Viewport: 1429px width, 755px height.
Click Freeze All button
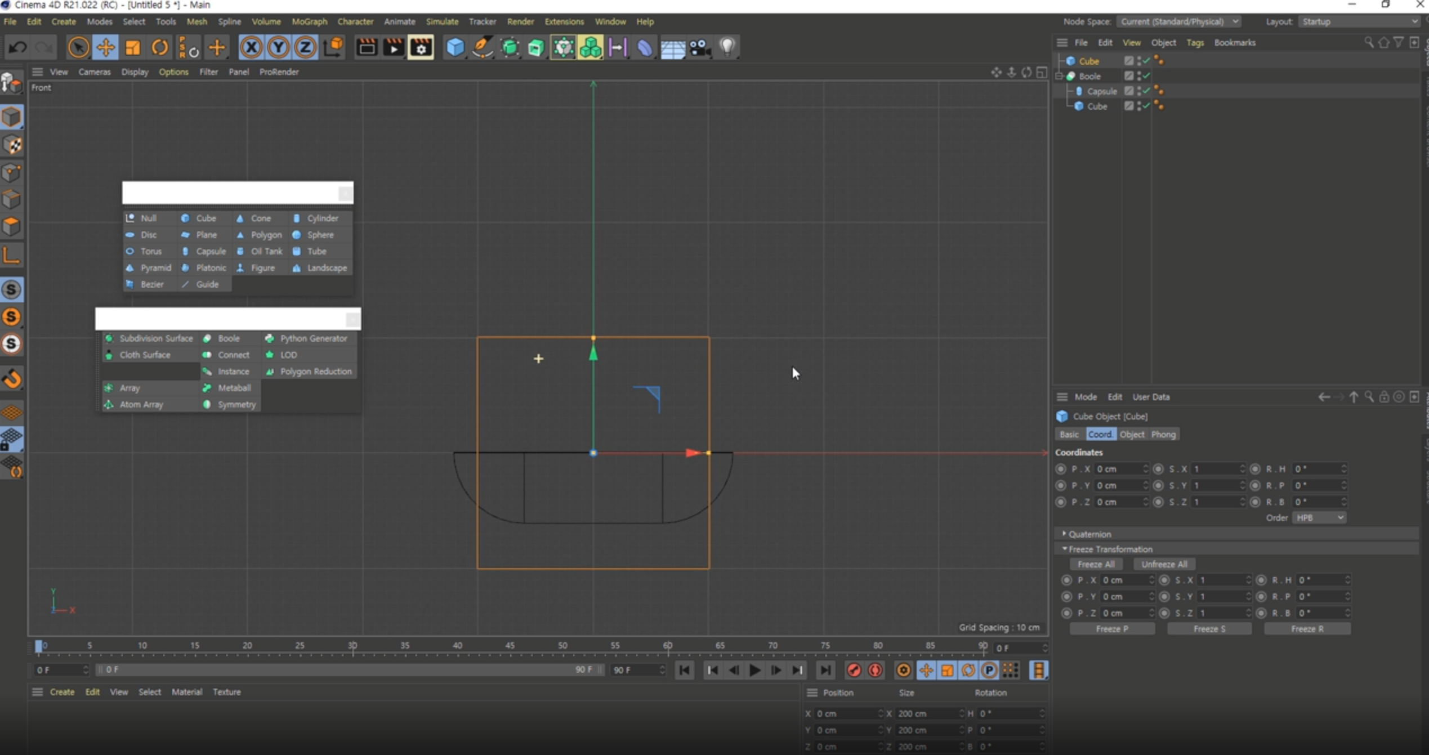coord(1096,564)
